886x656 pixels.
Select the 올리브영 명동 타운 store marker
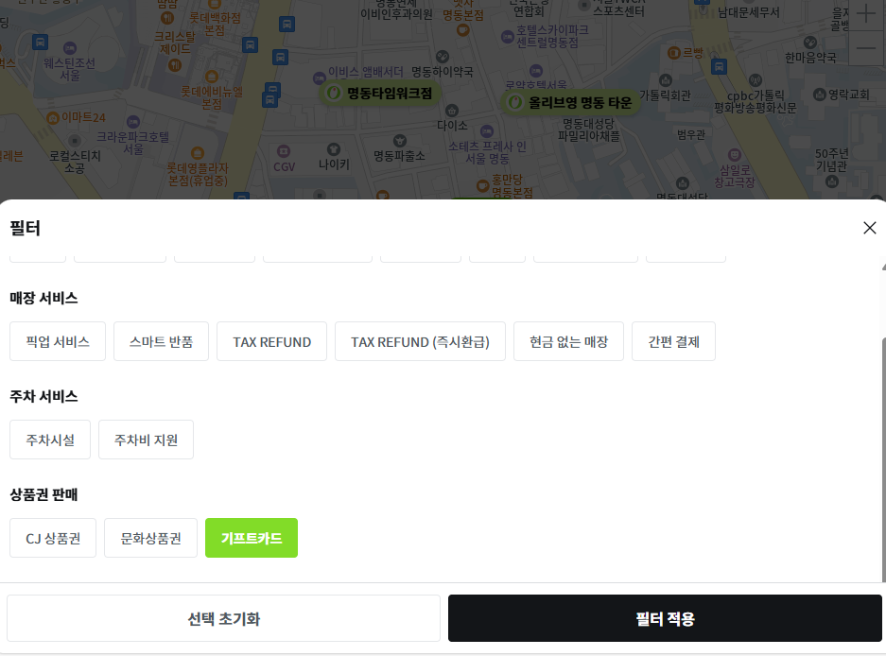point(571,104)
